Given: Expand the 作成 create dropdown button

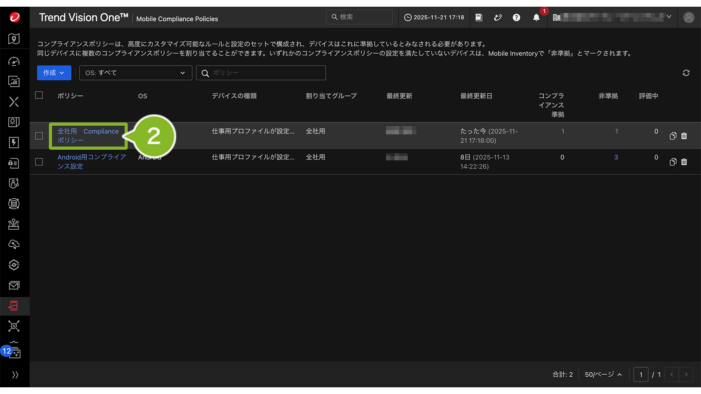Looking at the screenshot, I should click(x=54, y=73).
